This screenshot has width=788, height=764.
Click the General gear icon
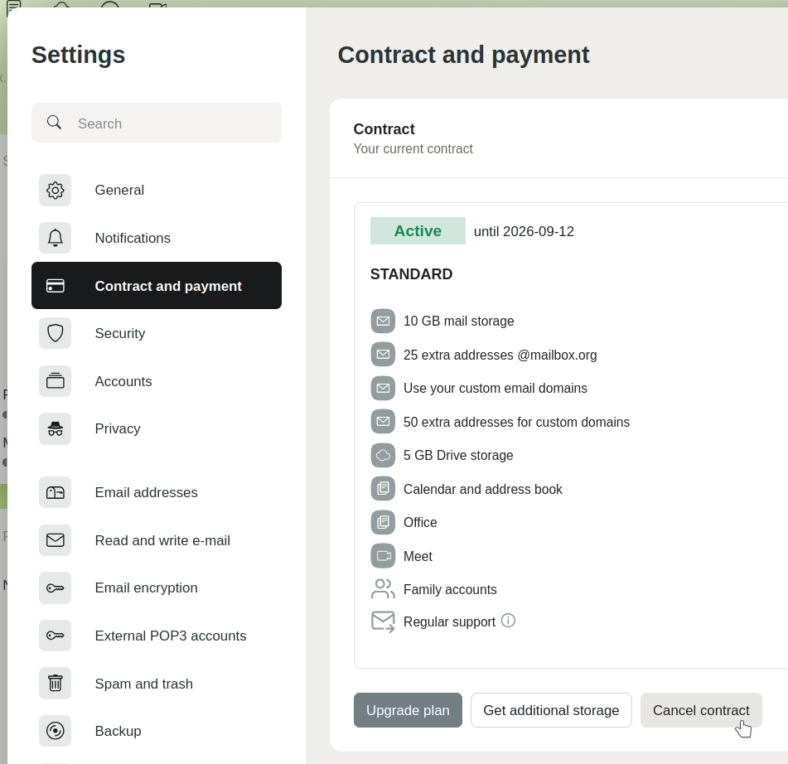[x=56, y=191]
